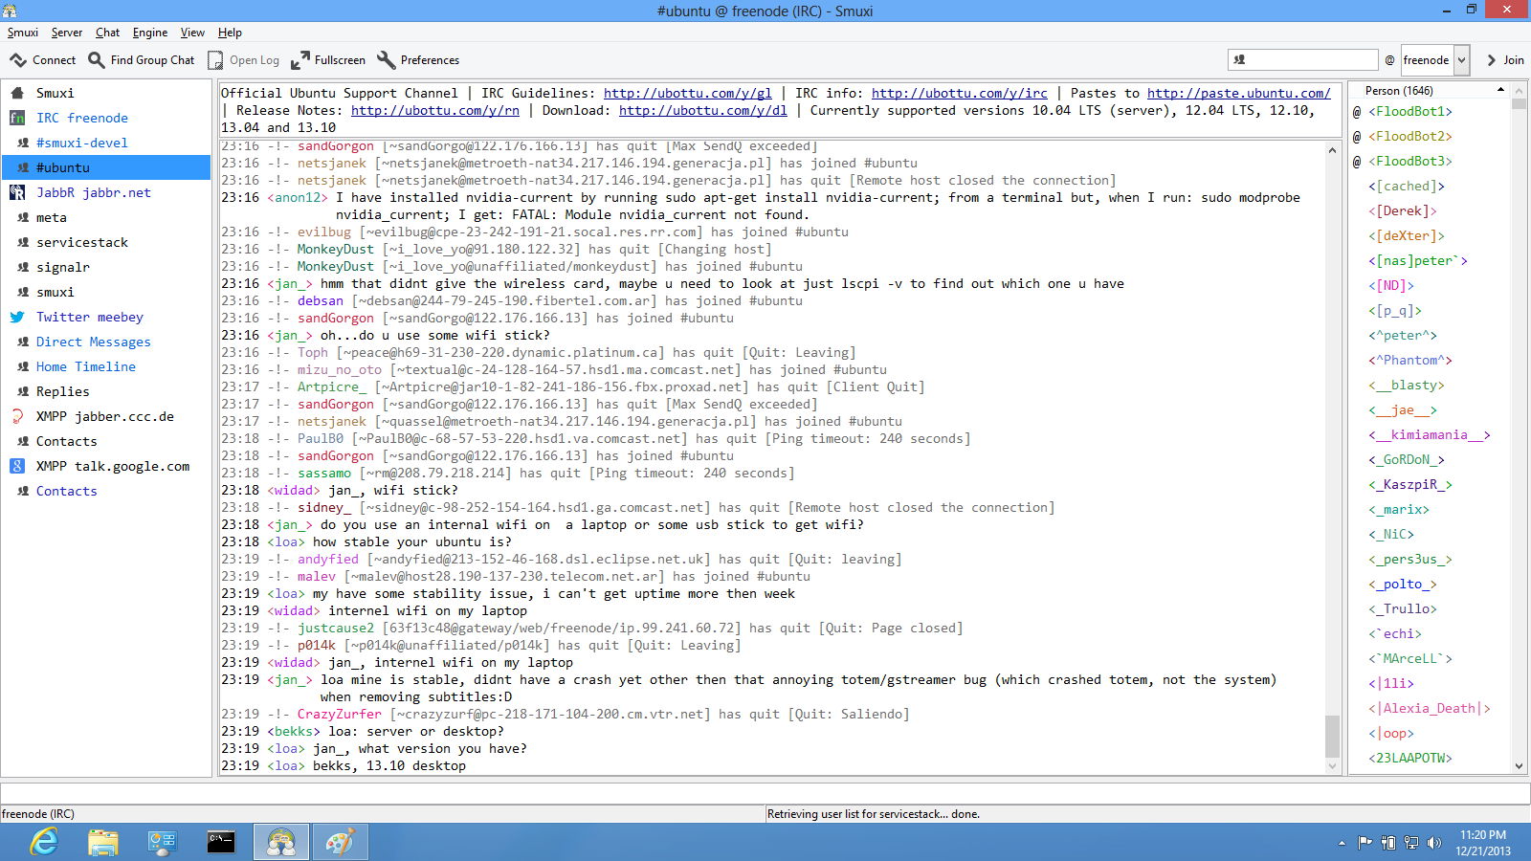
Task: Select user <|Alexia_Death|> in the list
Action: click(1430, 708)
